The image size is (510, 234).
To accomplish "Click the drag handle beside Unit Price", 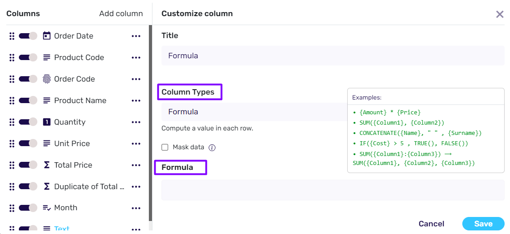I will (x=12, y=143).
